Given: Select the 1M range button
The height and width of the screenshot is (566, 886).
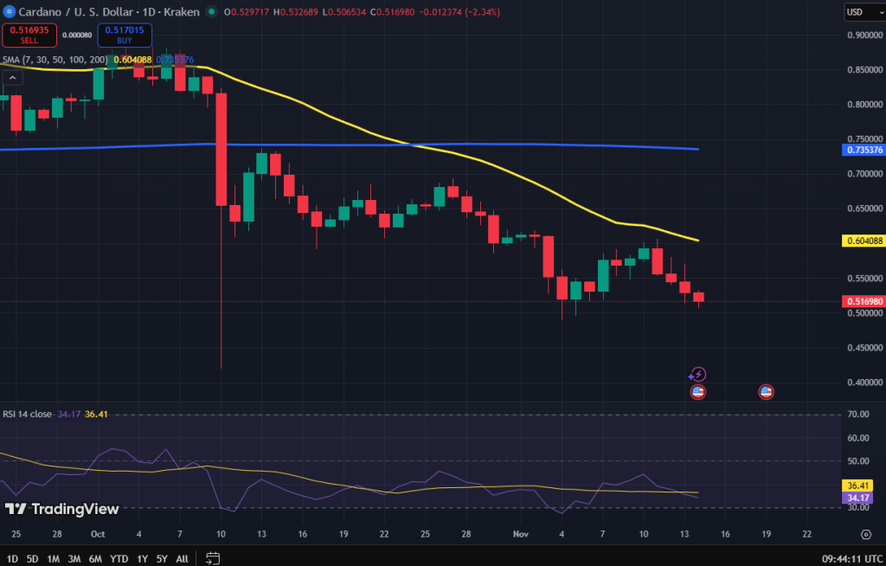Looking at the screenshot, I should point(52,560).
